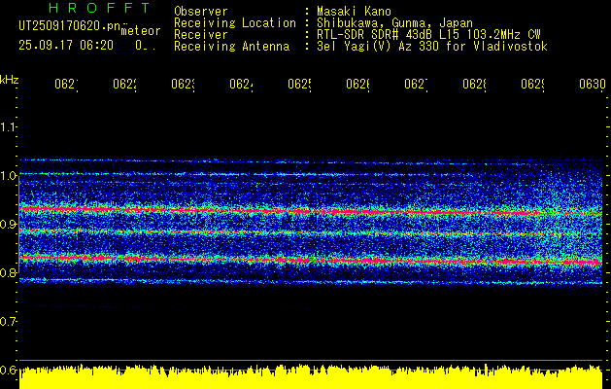Click the 0.9 frequency axis label
The height and width of the screenshot is (389, 611).
click(9, 225)
